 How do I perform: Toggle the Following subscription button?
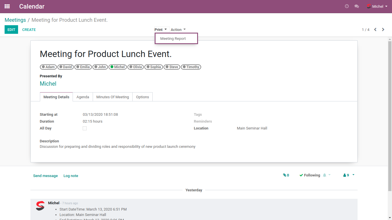(x=310, y=175)
